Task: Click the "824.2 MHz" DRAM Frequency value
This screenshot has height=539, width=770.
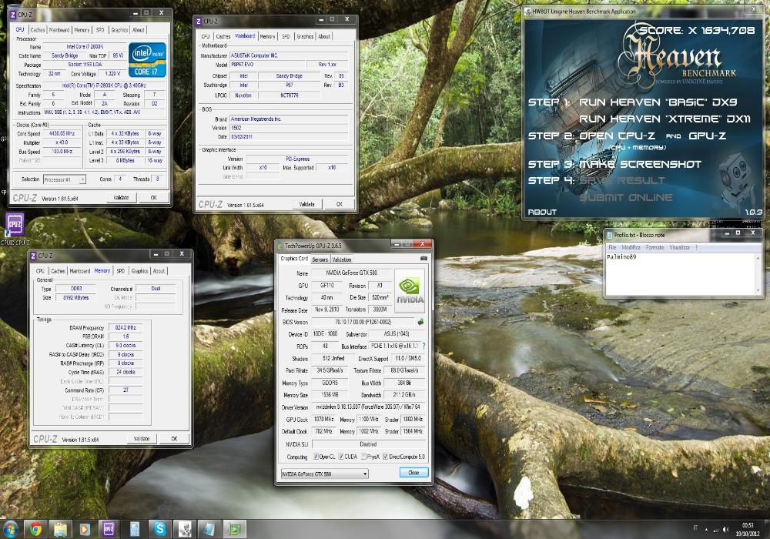Action: (x=126, y=327)
